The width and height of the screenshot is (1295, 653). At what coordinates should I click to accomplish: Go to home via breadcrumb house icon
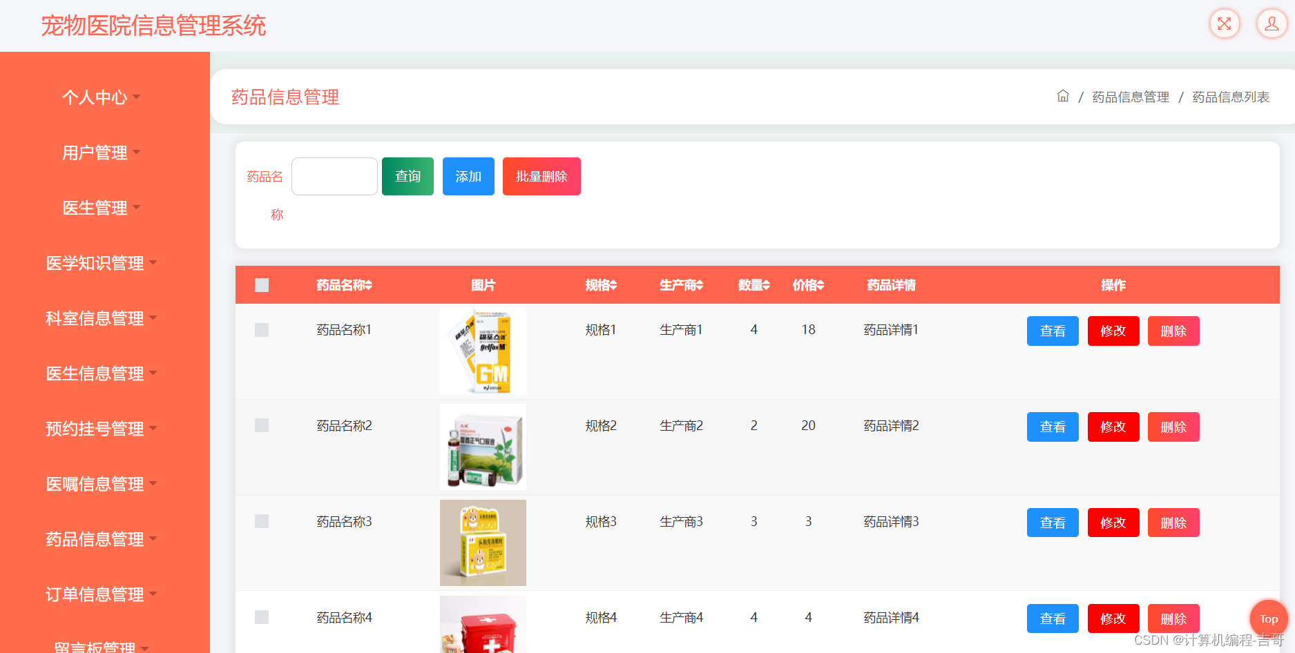(x=1063, y=96)
